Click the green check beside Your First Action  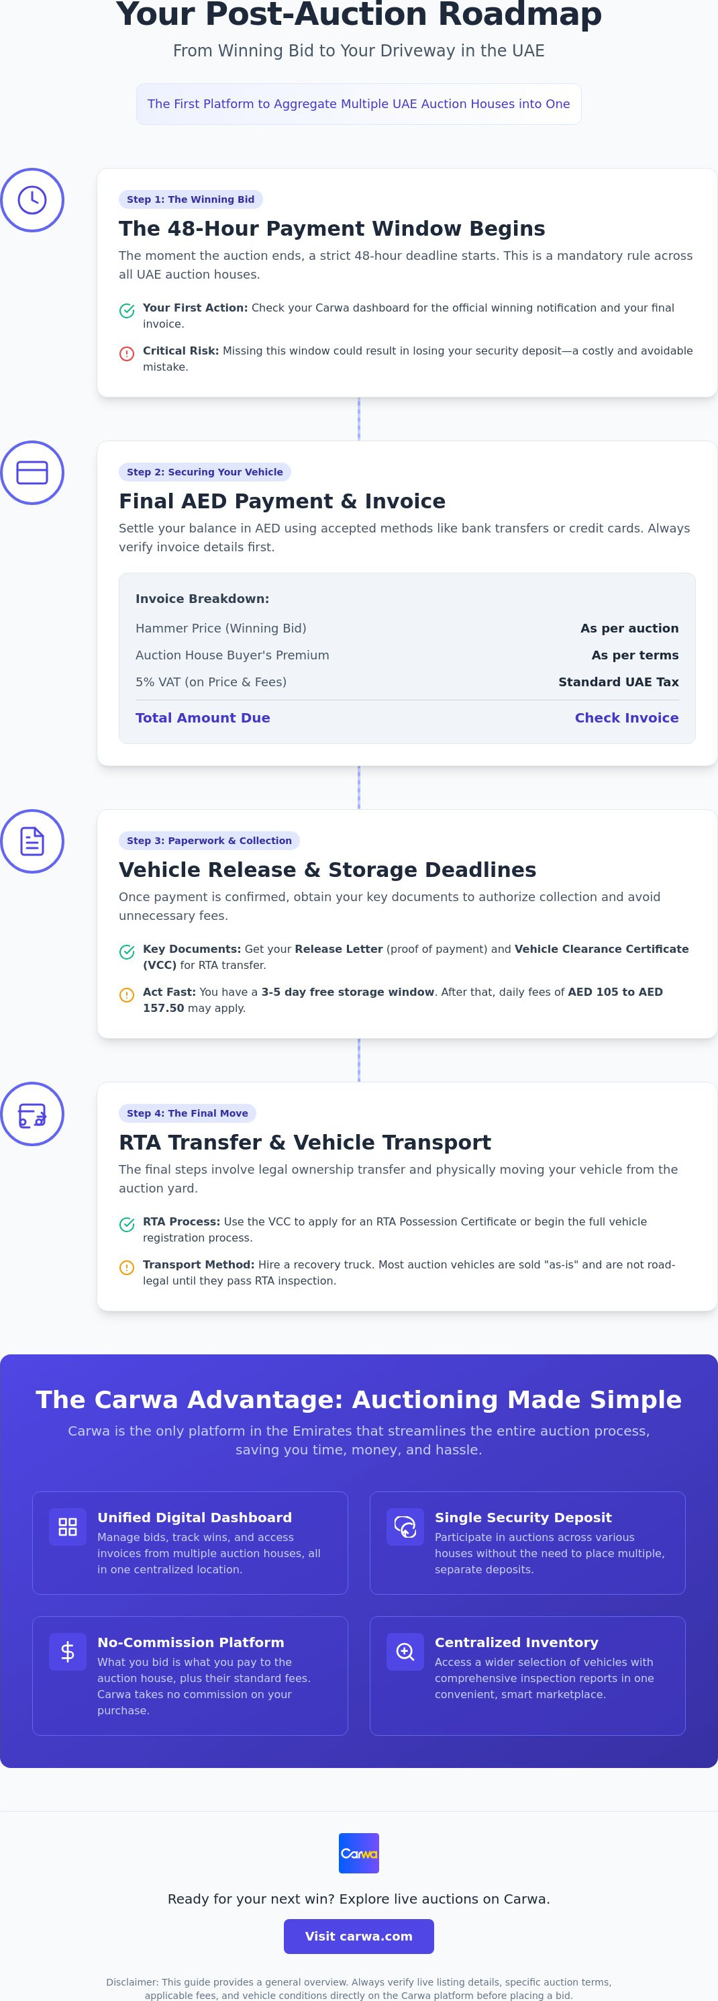(127, 311)
